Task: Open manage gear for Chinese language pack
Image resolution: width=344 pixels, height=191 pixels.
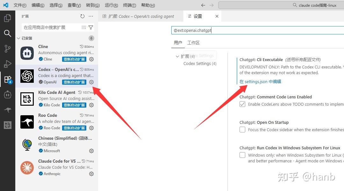Action: 91,151
